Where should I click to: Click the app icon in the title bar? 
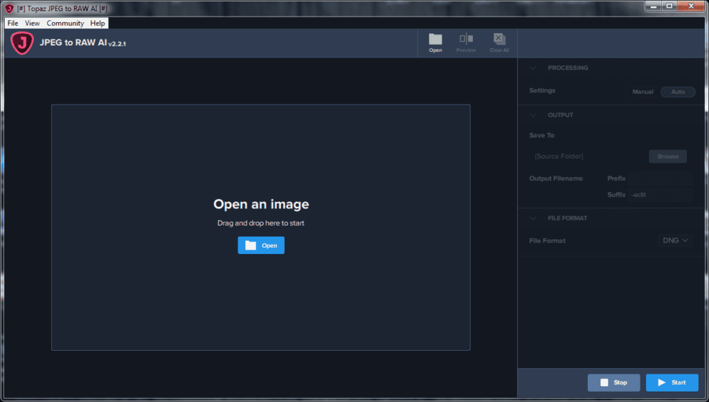pos(10,8)
